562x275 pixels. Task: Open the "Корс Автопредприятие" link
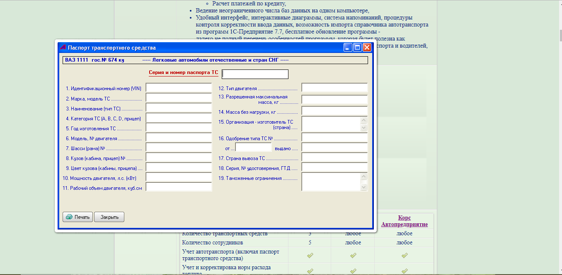404,221
